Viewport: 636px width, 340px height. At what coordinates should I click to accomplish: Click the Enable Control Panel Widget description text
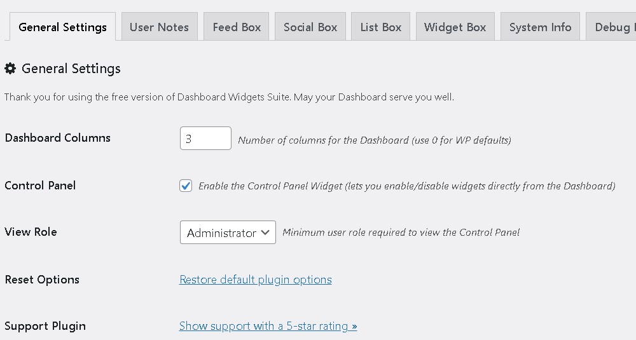406,186
